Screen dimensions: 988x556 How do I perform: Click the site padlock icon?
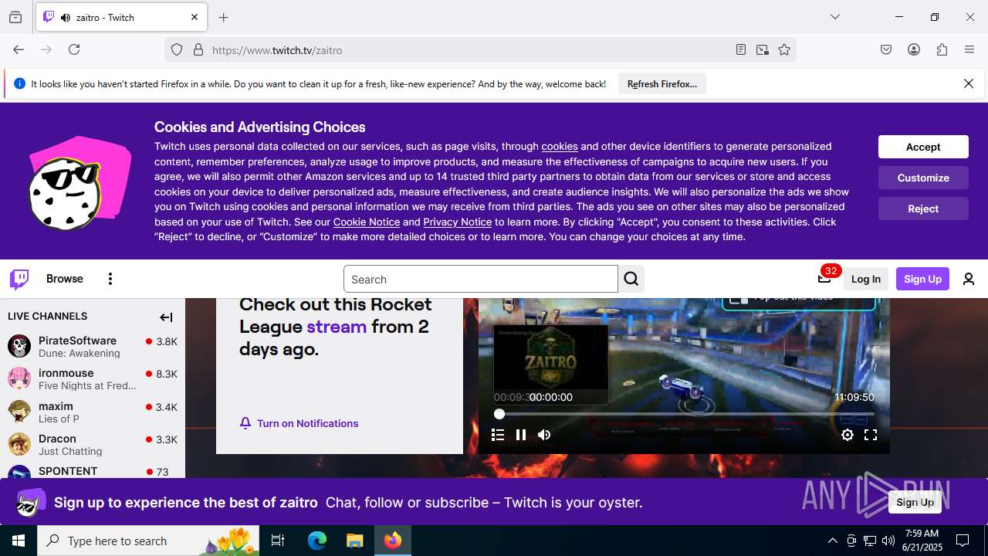pyautogui.click(x=198, y=49)
